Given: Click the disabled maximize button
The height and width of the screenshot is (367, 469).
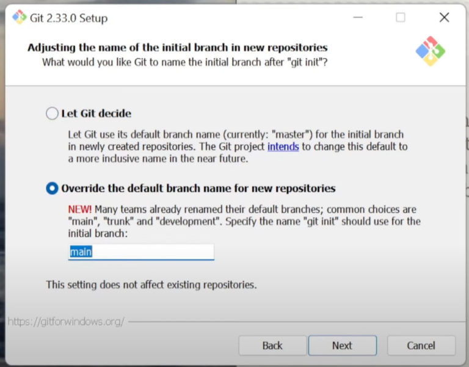Looking at the screenshot, I should (x=401, y=17).
